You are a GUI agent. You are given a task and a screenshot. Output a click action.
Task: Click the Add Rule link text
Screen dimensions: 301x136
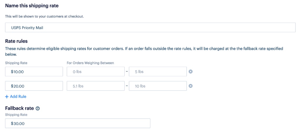(18, 97)
